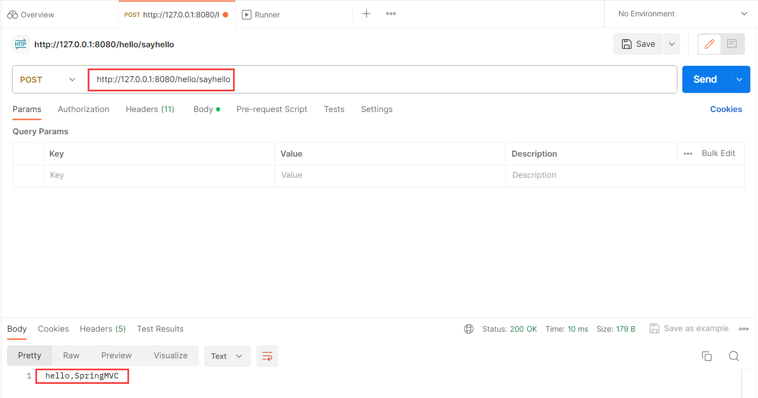Open the tab overflow ellipsis menu
758x398 pixels.
[391, 14]
